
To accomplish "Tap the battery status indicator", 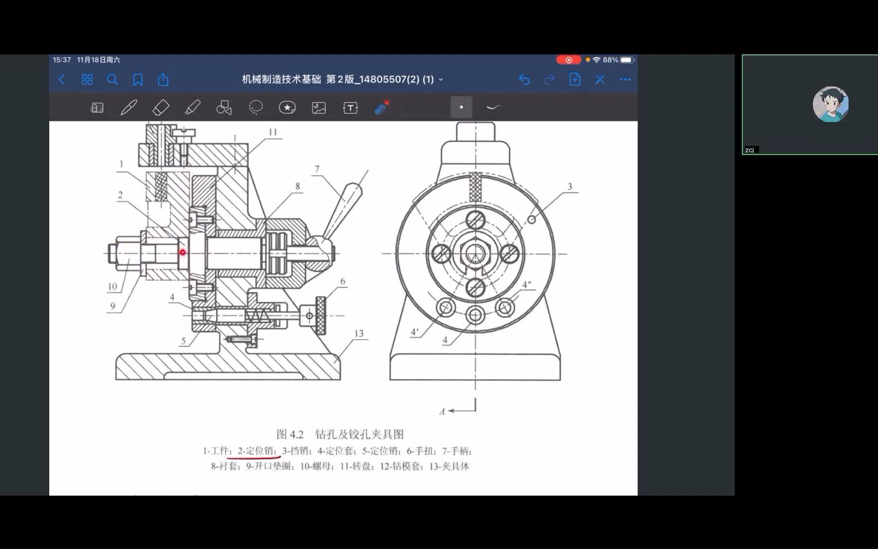I will [627, 60].
